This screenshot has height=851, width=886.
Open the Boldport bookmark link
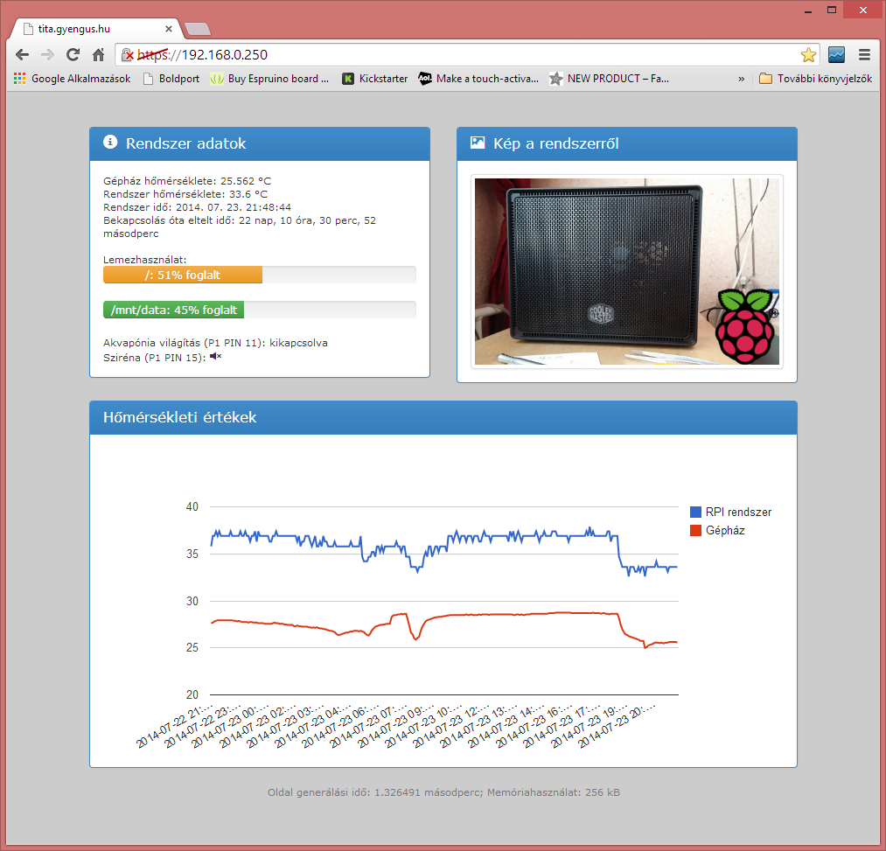171,79
